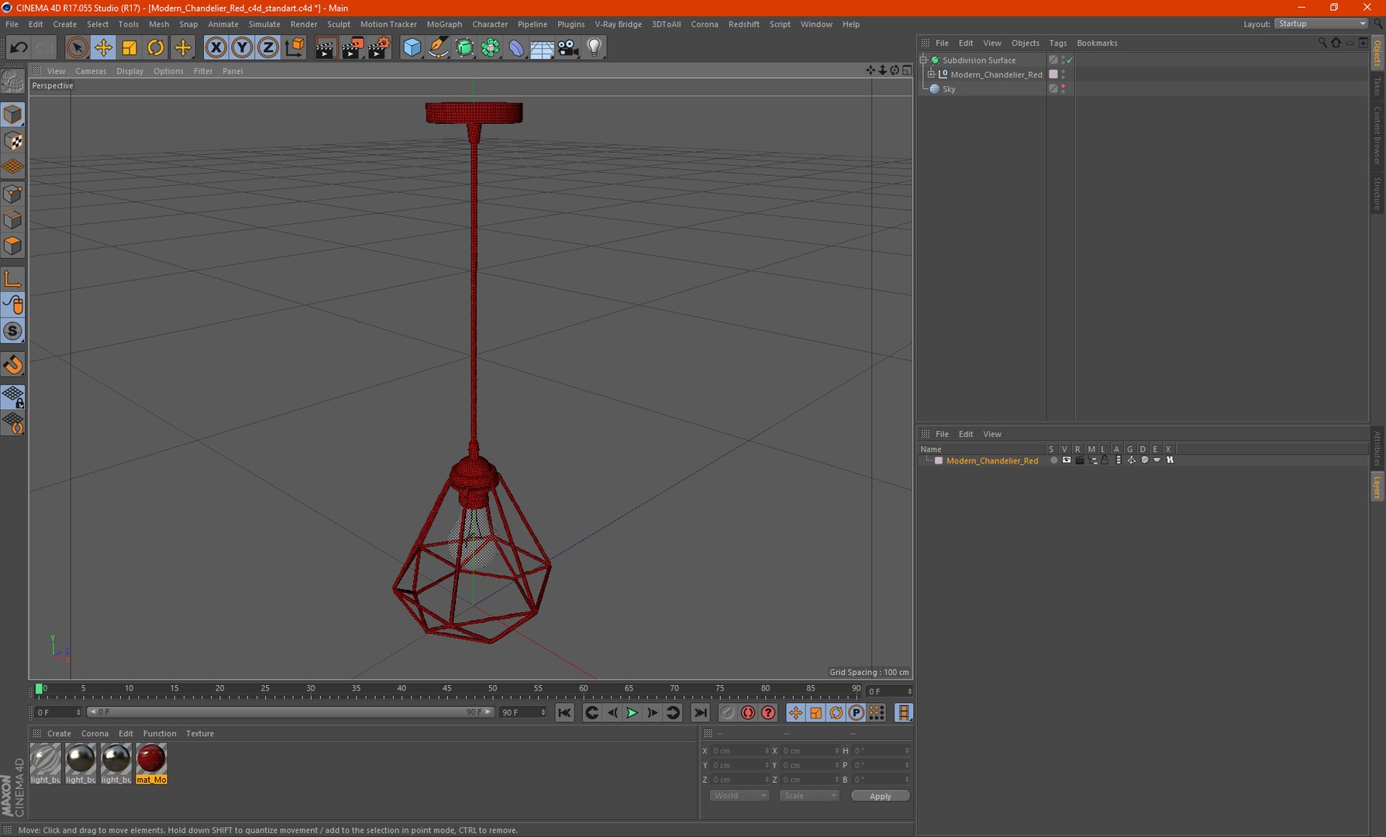Select the spline Pen tool icon
This screenshot has width=1386, height=837.
coord(438,48)
